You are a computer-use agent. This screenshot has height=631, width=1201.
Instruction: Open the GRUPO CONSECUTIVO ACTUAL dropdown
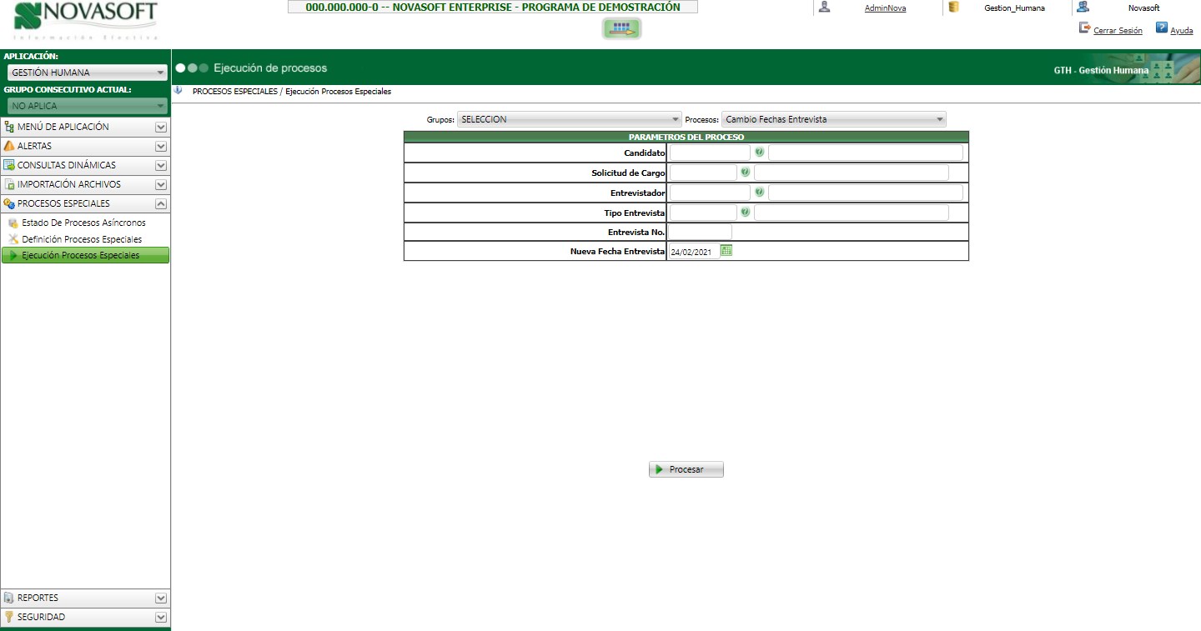(86, 106)
